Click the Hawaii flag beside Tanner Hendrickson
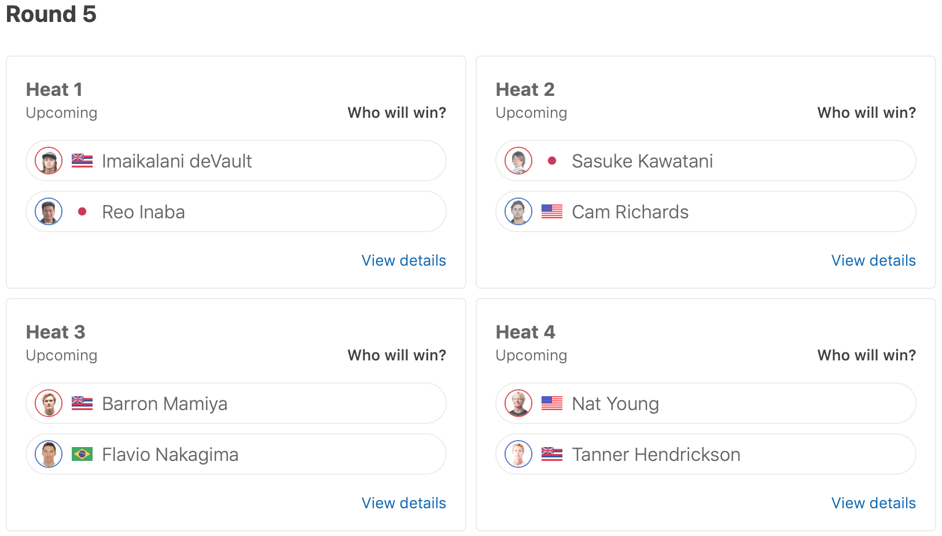The image size is (942, 536). [x=552, y=454]
